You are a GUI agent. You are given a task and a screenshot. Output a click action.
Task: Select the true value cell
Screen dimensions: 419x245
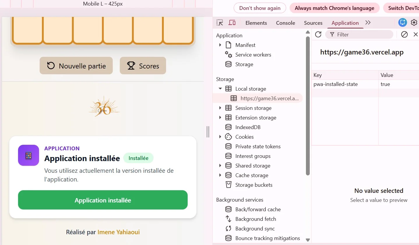(x=399, y=84)
